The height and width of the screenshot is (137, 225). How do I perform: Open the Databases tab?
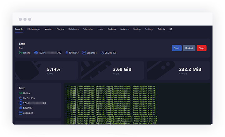[73, 29]
